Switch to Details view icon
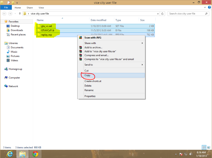212x158 pixels. [x=204, y=147]
